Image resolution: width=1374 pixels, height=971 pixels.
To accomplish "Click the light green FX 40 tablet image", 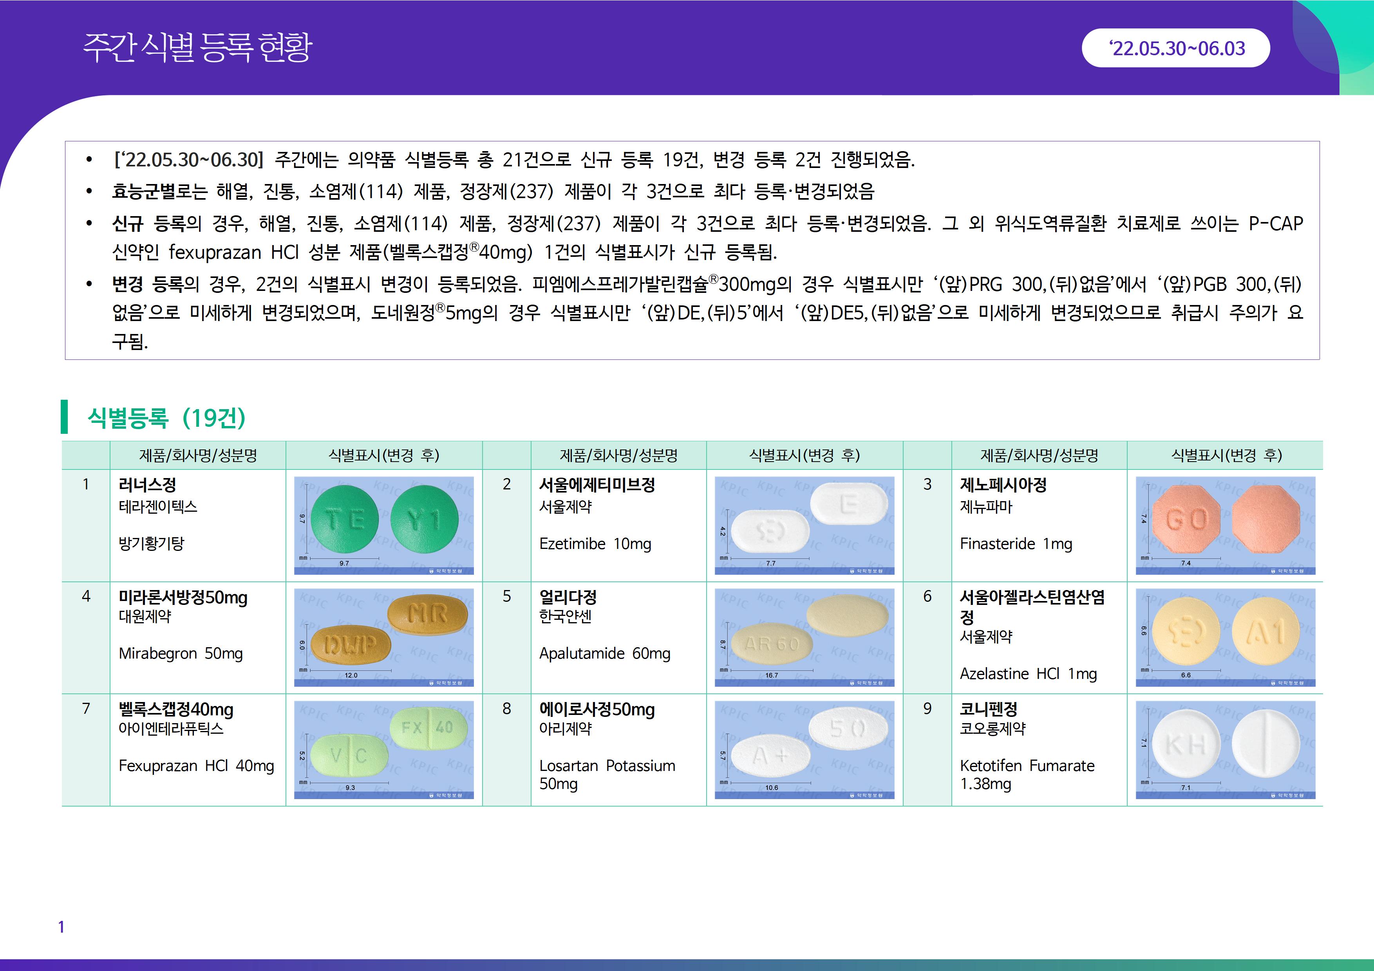I will (x=383, y=749).
